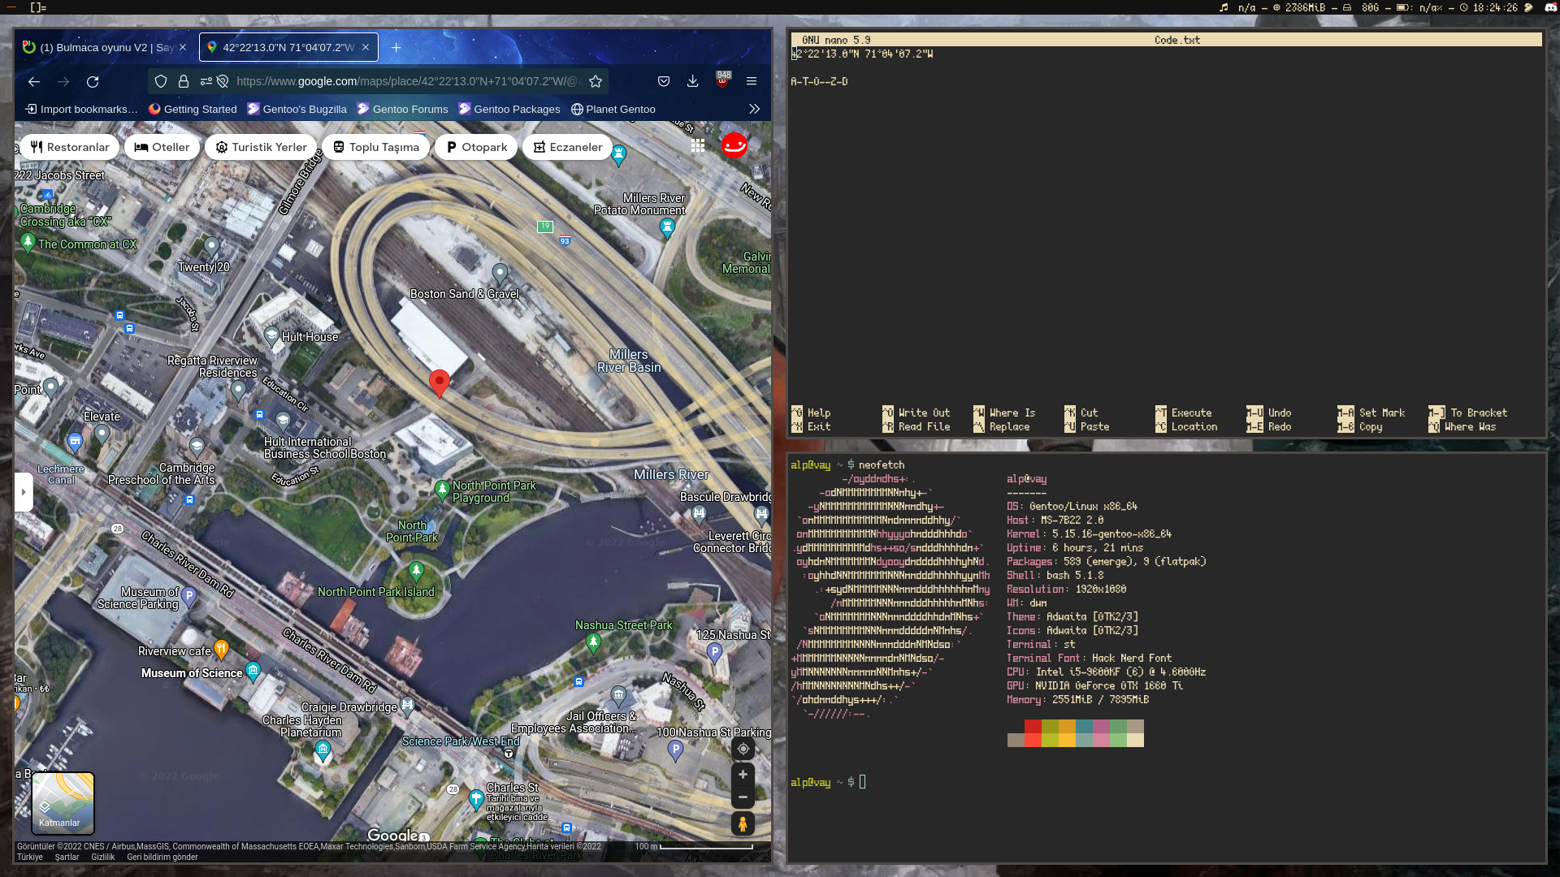This screenshot has width=1560, height=877.
Task: Open the Katmanlar layers thumbnail
Action: point(63,802)
